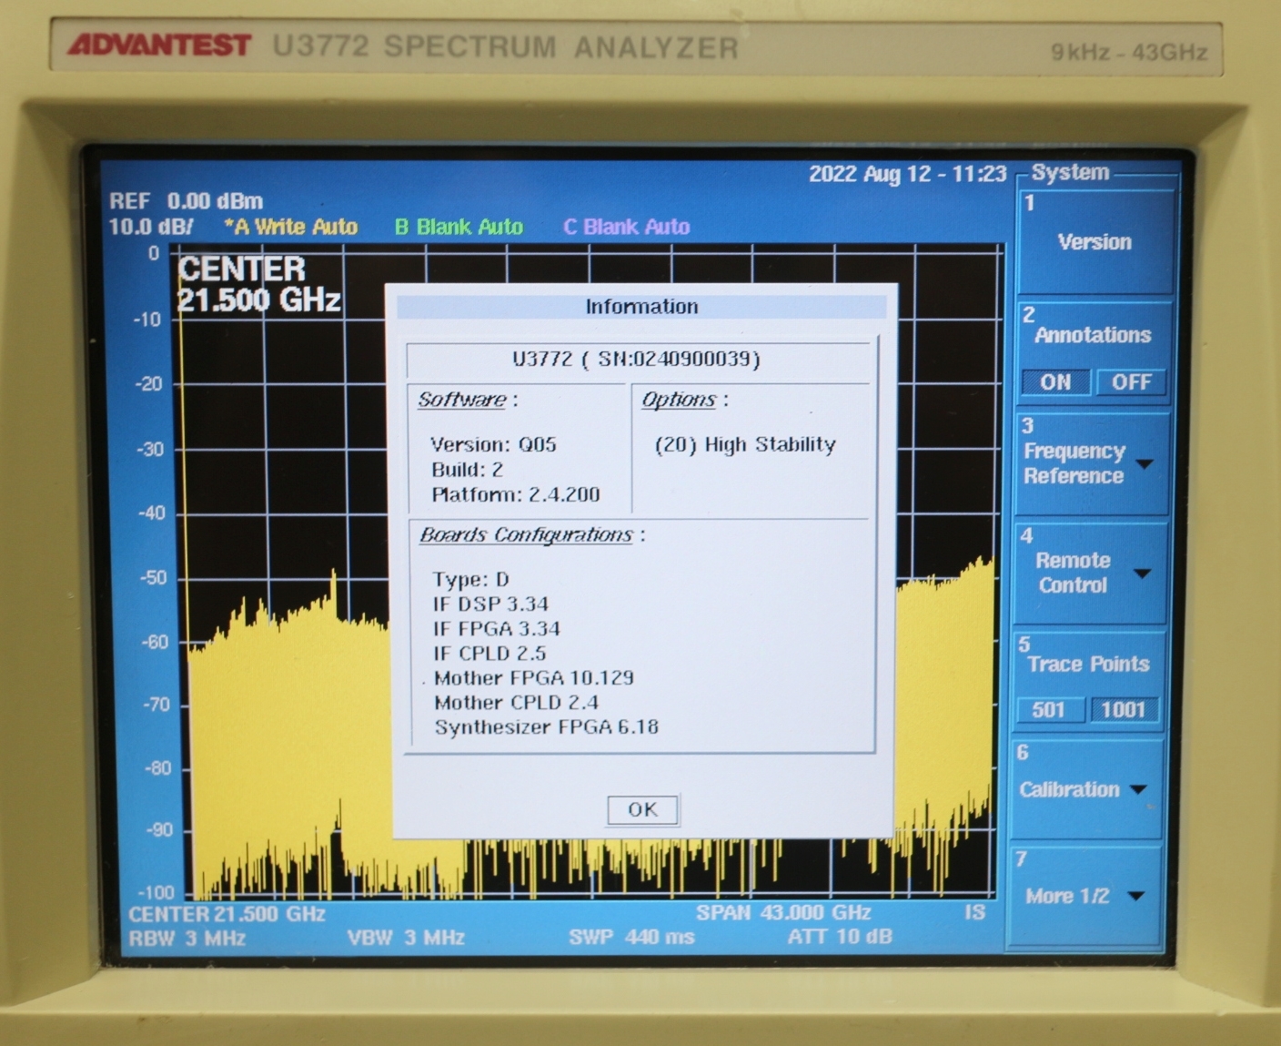The image size is (1281, 1046).
Task: Select the Version softkey
Action: pyautogui.click(x=1094, y=241)
